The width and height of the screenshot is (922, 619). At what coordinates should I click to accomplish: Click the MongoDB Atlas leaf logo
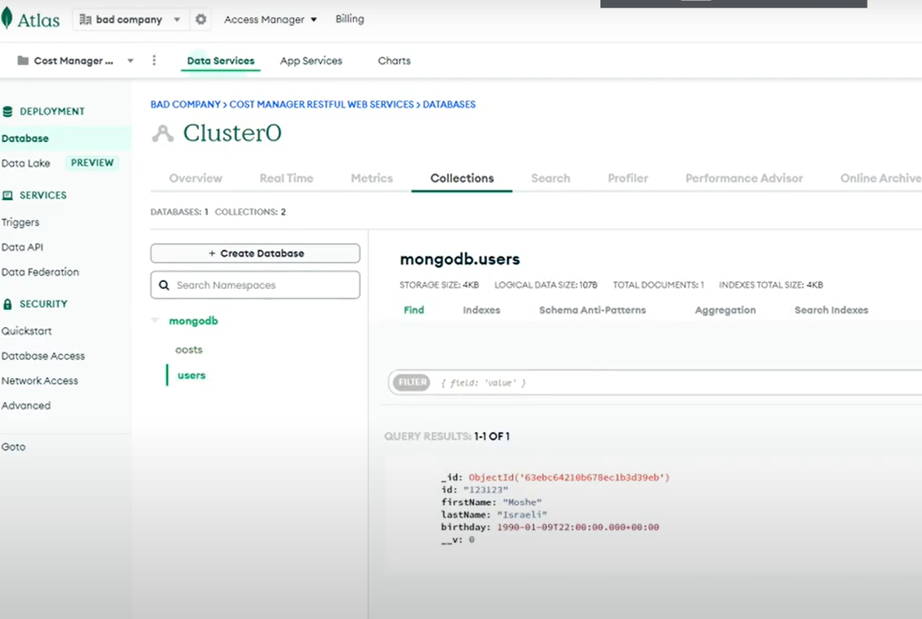[10, 18]
